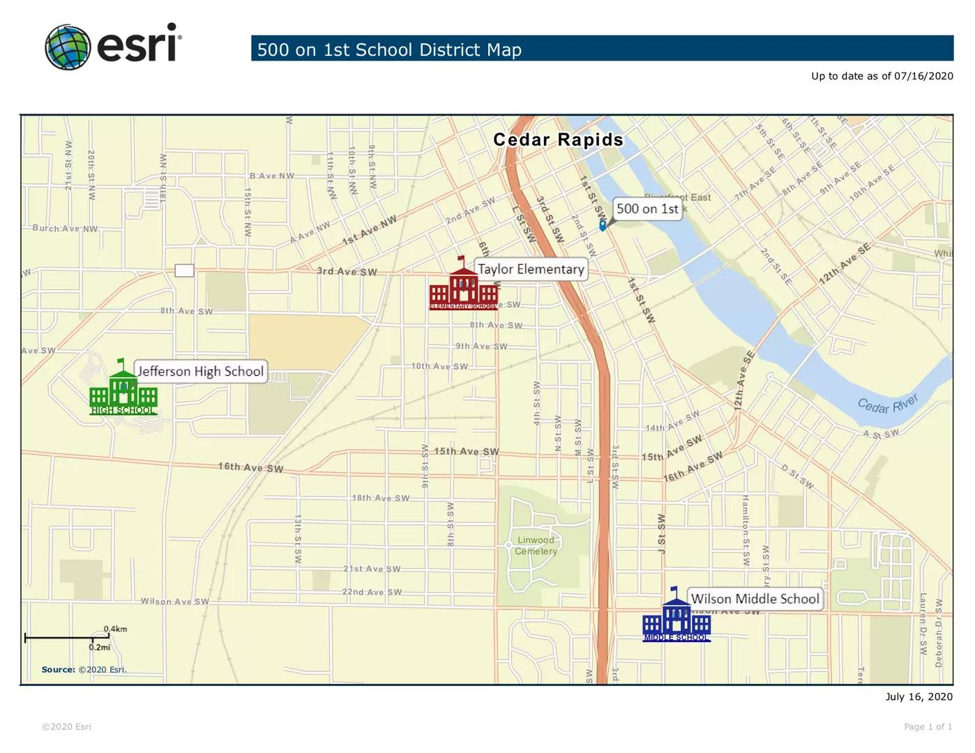Click the Linwood Cemetery map label
The image size is (975, 753).
(x=536, y=545)
